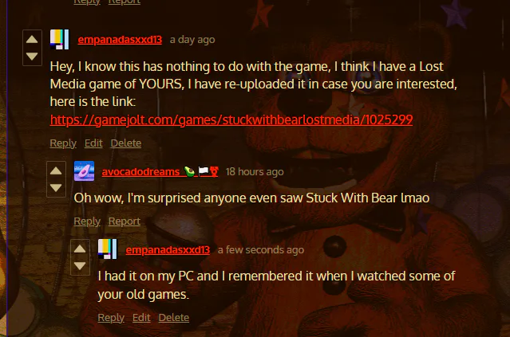Open empanadasxxd13 profile from the day-old comment
Image resolution: width=510 pixels, height=337 pixels.
(x=120, y=39)
